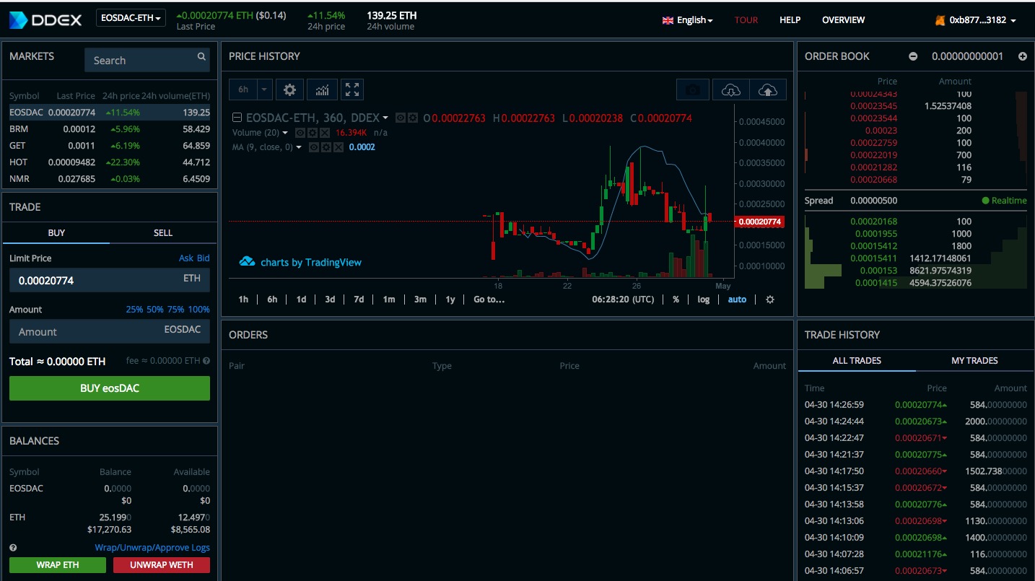The width and height of the screenshot is (1035, 581).
Task: Expand the EOSDAC-ETH series legend menu
Action: point(385,118)
